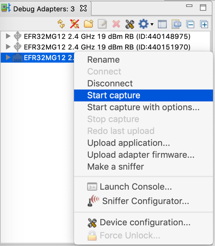
Task: Click the table view toolbar icon
Action: click(x=162, y=24)
